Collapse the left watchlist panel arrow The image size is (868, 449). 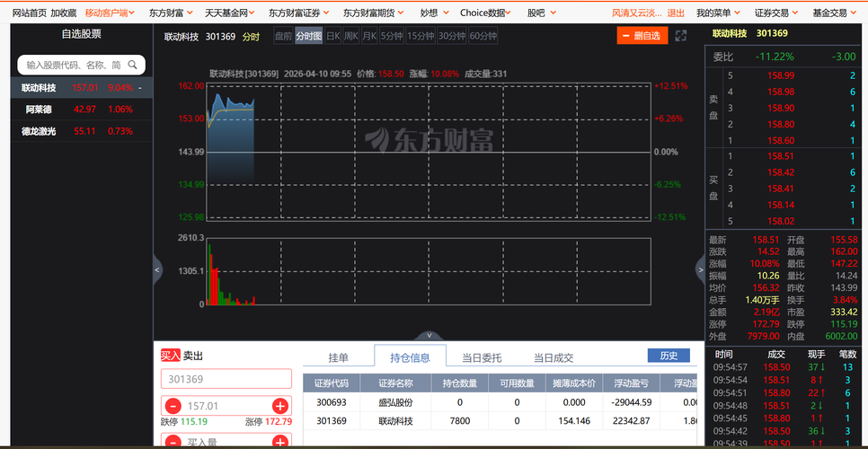tap(156, 269)
